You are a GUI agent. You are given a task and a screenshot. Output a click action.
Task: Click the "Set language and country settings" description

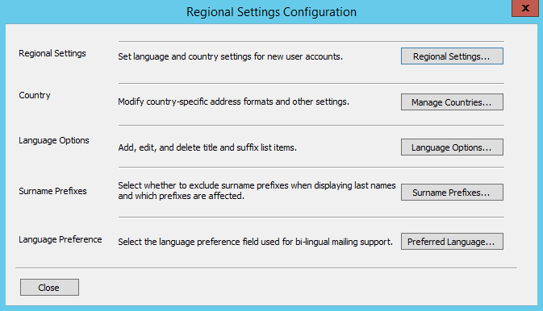230,56
